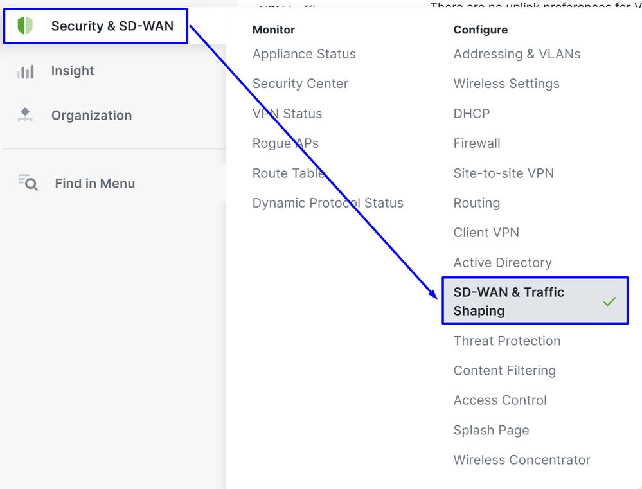Select SD-WAN & Traffic Shaping
Image resolution: width=642 pixels, height=489 pixels.
coord(509,301)
